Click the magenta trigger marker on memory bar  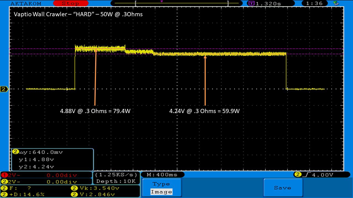click(162, 1)
